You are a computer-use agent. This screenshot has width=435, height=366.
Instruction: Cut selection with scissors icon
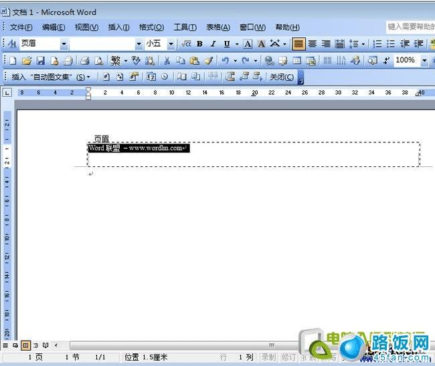click(167, 61)
